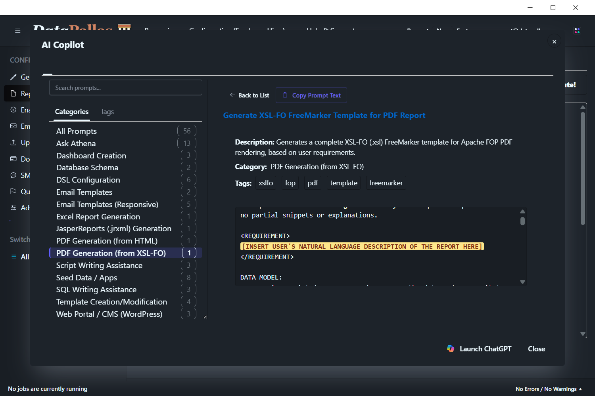The image size is (595, 396).
Task: Open the Seed Data / Apps category
Action: click(126, 278)
